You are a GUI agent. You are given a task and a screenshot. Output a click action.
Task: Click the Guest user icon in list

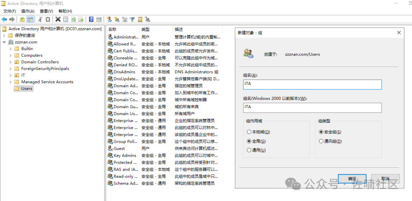coord(110,148)
